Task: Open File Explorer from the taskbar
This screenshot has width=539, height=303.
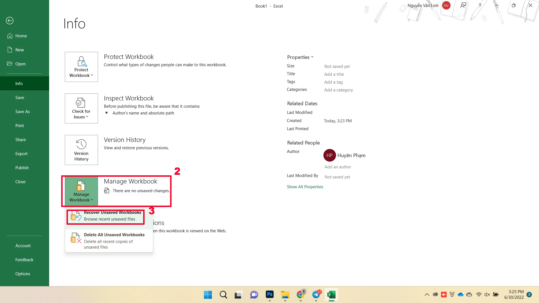Action: point(285,295)
